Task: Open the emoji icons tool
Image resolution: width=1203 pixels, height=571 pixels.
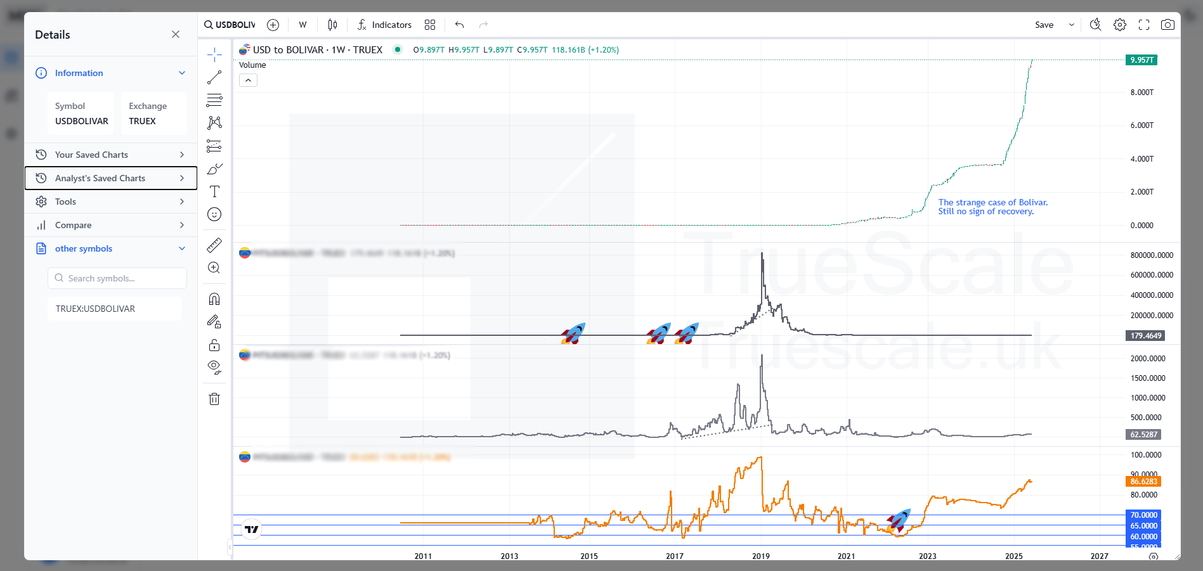Action: (214, 214)
